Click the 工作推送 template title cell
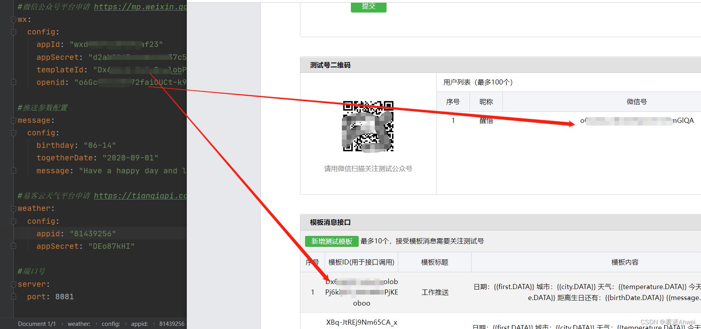 coord(435,293)
